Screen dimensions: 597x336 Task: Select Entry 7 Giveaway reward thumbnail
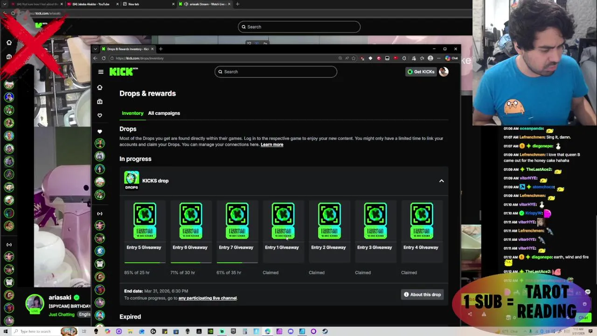[237, 221]
